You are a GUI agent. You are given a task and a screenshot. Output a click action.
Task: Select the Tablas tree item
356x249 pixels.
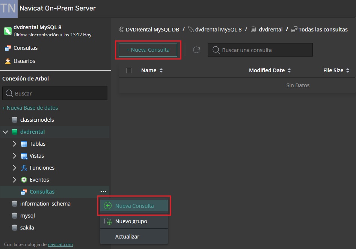(38, 144)
